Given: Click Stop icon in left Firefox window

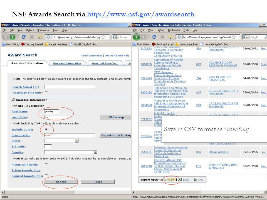Looking at the screenshot, I should point(32,37).
